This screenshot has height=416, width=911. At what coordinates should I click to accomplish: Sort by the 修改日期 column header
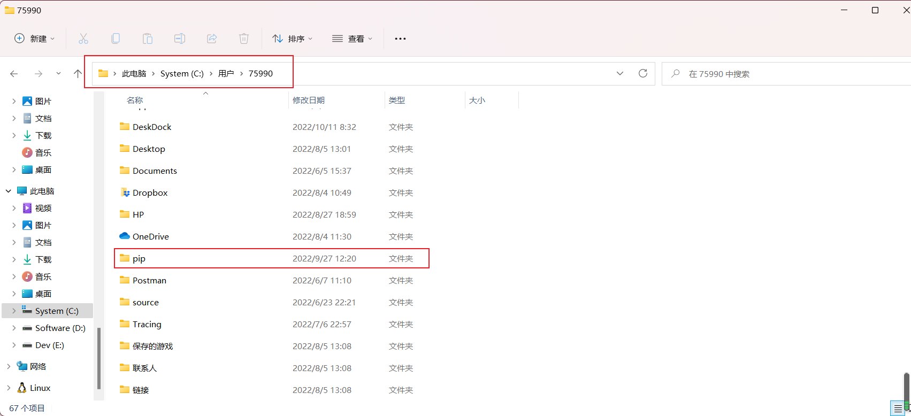tap(309, 100)
